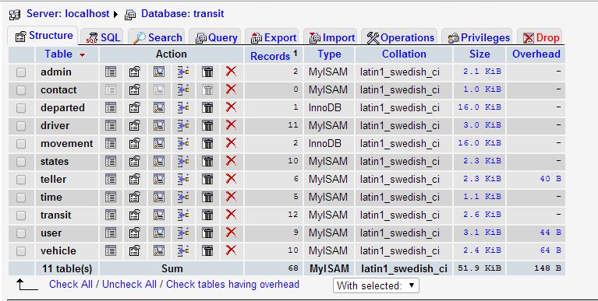
Task: Browse the admin table rows
Action: click(x=111, y=72)
